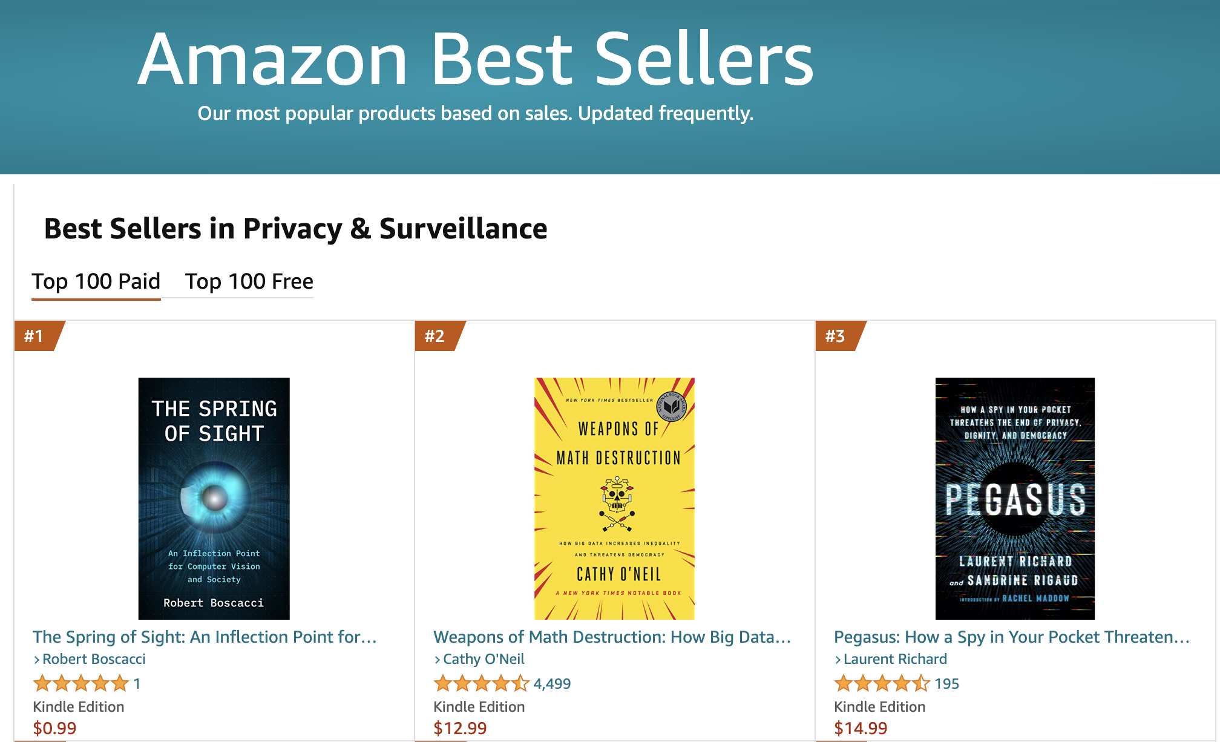
Task: Click the #2 rank badge
Action: click(438, 336)
